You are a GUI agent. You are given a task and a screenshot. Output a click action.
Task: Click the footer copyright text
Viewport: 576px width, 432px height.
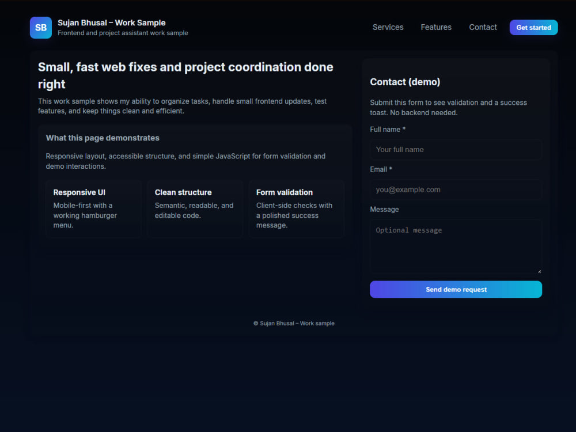pos(294,323)
